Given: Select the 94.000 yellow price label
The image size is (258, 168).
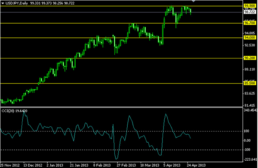Looking at the screenshot, I should pyautogui.click(x=249, y=37).
